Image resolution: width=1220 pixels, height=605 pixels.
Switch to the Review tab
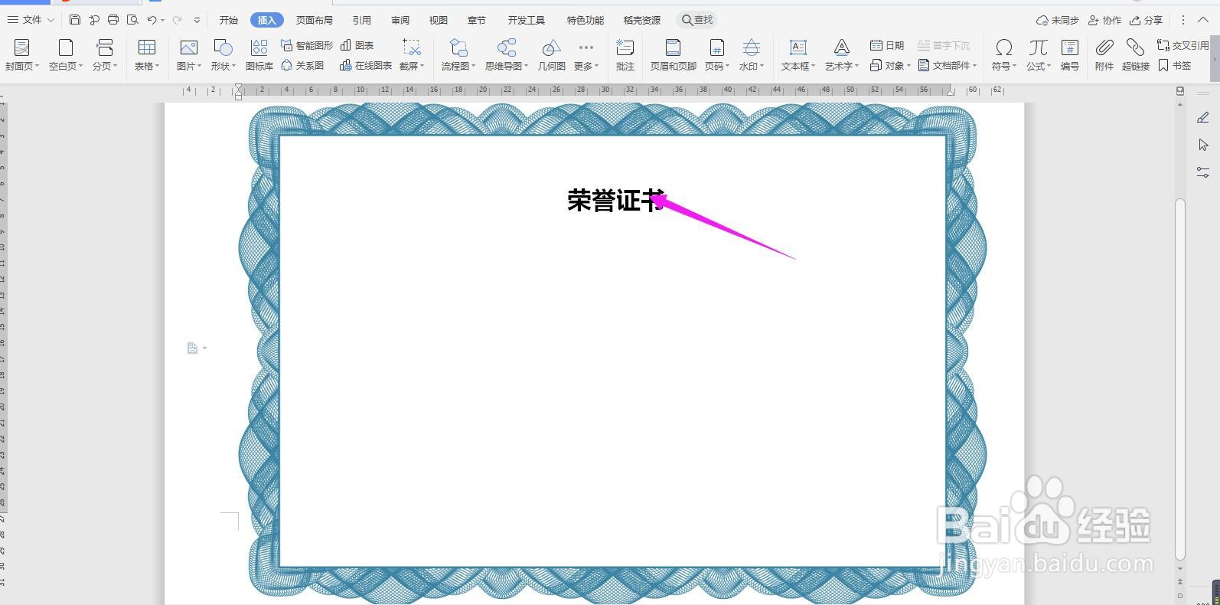[400, 20]
